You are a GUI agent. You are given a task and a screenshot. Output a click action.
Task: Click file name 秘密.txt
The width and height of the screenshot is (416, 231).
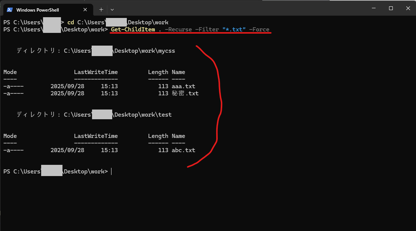pos(185,93)
